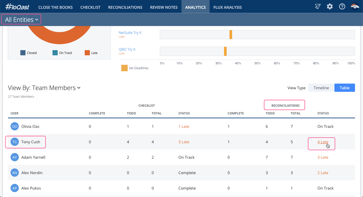
Task: Open NetSuite Try It entity link
Action: point(130,33)
